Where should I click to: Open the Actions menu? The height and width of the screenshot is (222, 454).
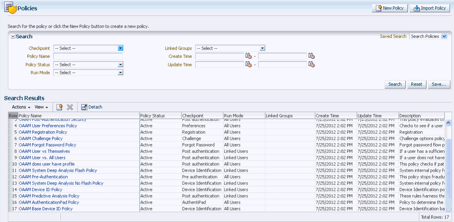coord(21,107)
